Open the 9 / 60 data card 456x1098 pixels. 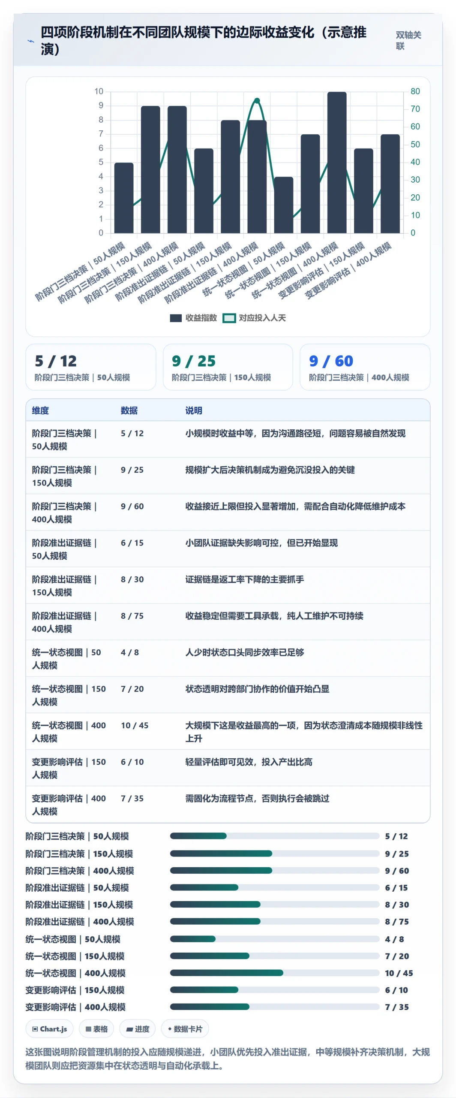(365, 367)
